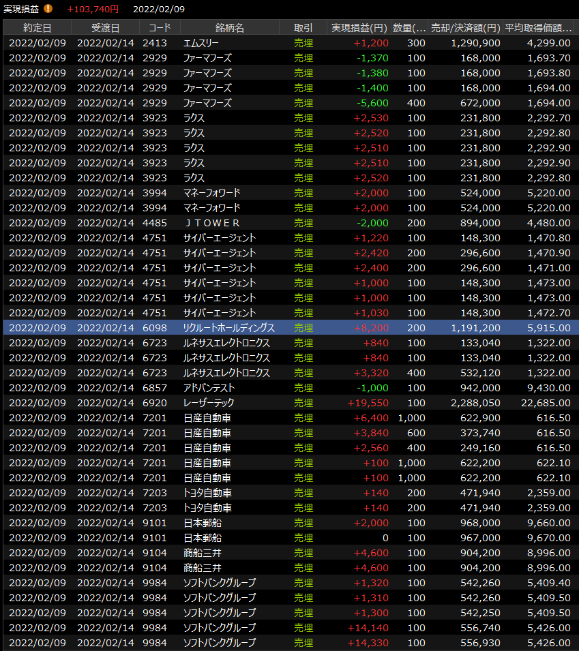
Task: Click the 平均取得価額 column header
Action: 538,28
